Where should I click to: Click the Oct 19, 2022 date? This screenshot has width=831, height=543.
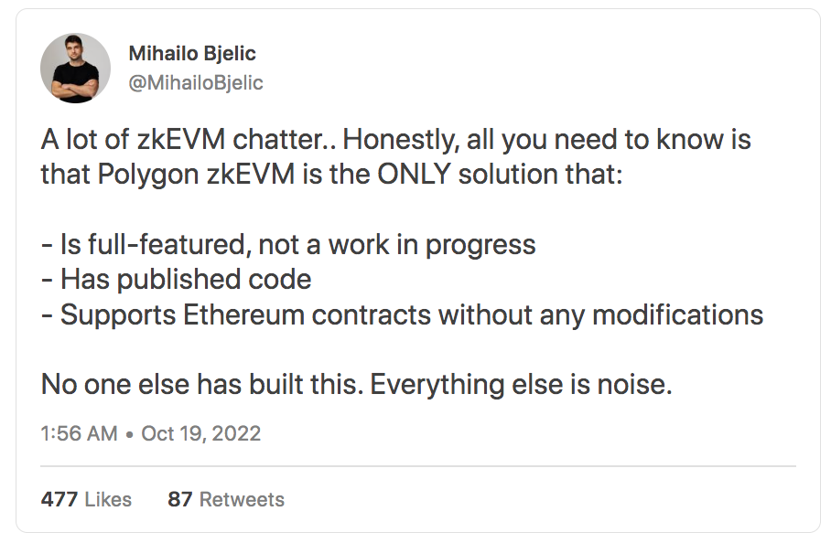[200, 433]
